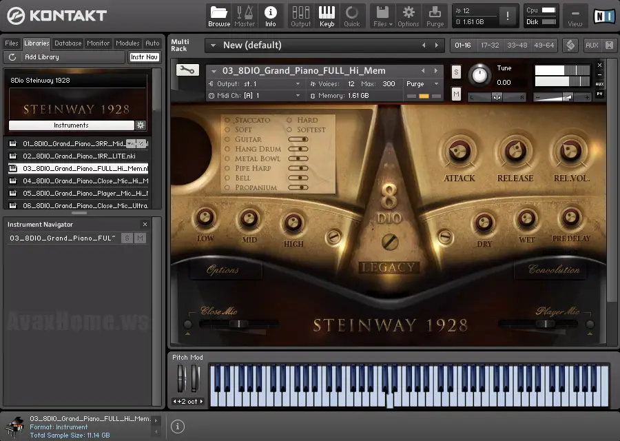Open the Output st. 1 dropdown
Image resolution: width=620 pixels, height=441 pixels.
(x=298, y=84)
